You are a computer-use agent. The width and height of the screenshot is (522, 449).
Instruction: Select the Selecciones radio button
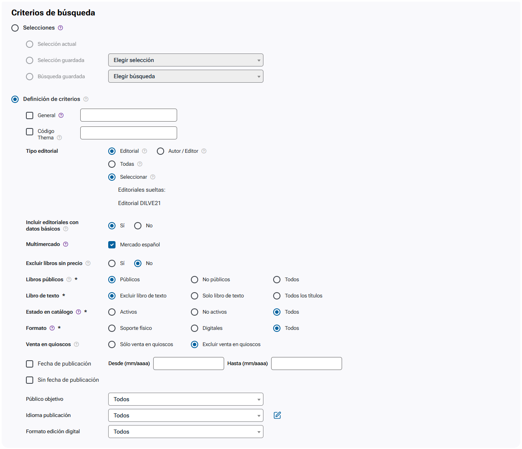point(15,28)
